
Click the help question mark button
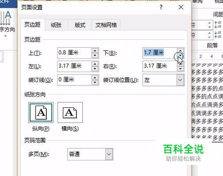[x=161, y=7]
